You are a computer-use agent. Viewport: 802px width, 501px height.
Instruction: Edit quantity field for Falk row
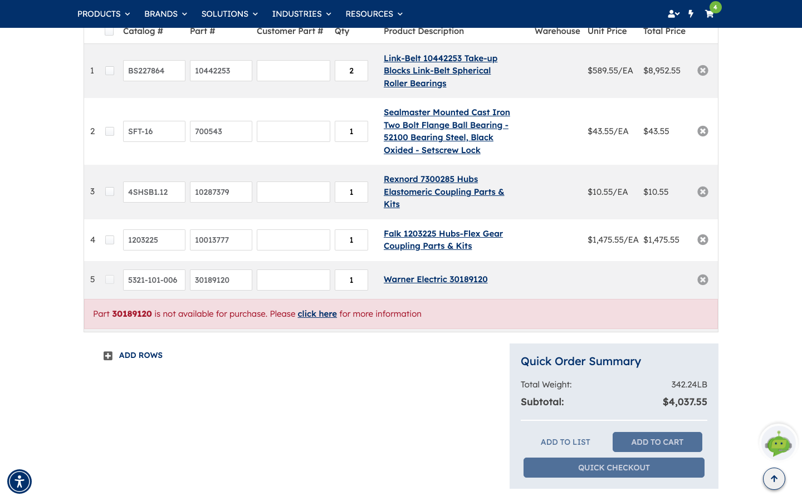pyautogui.click(x=351, y=240)
